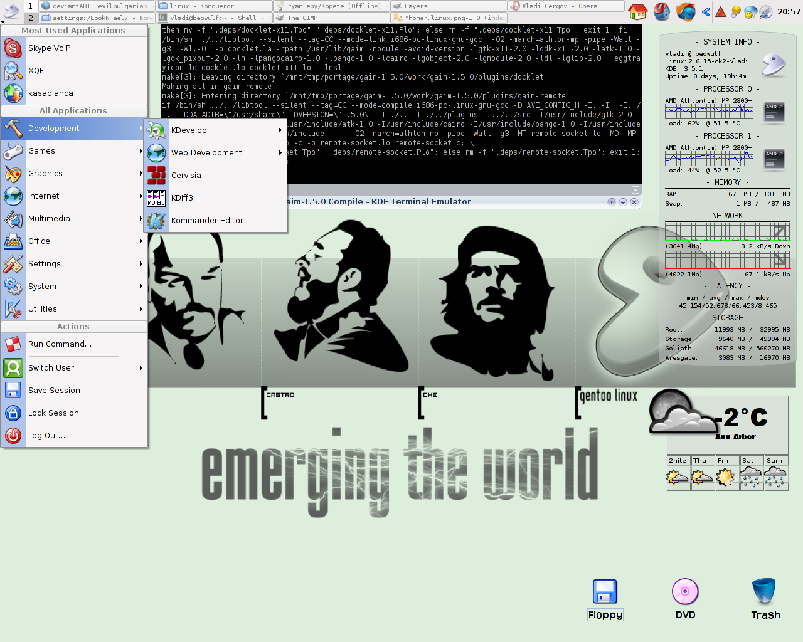Select the highlighted Development menu category
803x642 pixels.
tap(74, 129)
